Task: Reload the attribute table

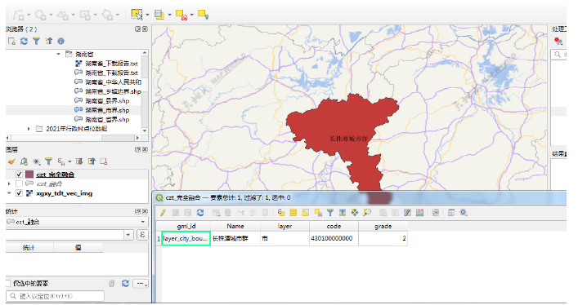Action: pos(200,212)
